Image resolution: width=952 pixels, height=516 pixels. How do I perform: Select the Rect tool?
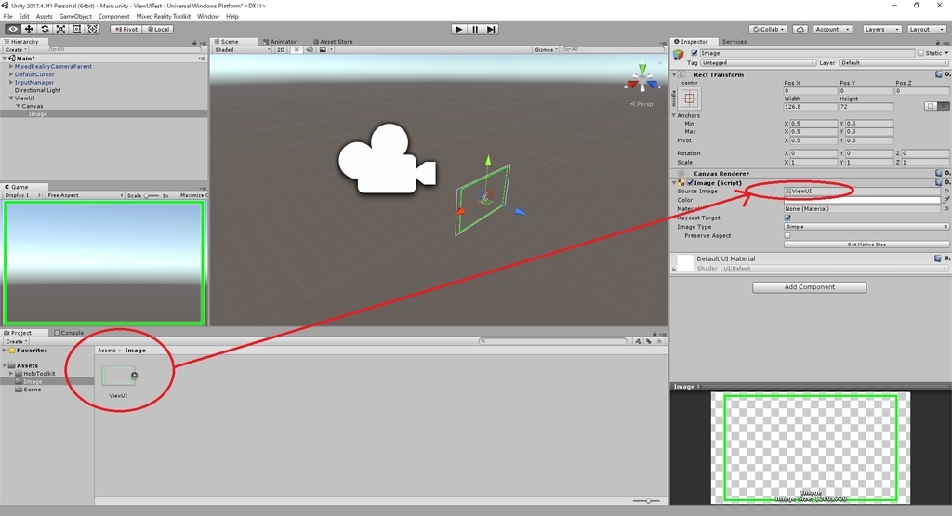pyautogui.click(x=76, y=29)
